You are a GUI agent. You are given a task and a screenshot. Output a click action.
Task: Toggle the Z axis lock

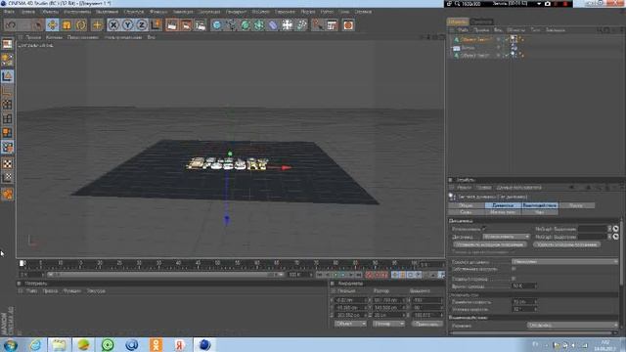(x=142, y=25)
